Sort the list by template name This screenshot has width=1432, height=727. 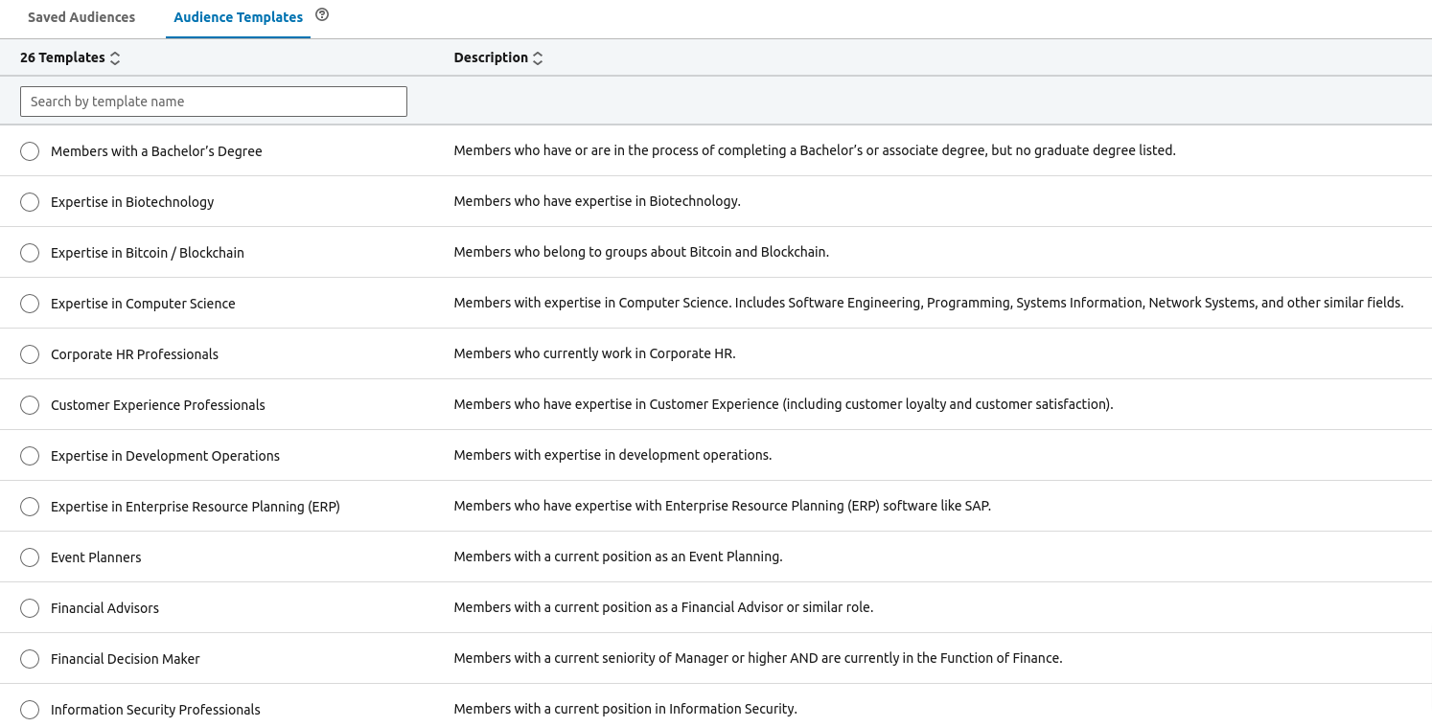coord(114,57)
